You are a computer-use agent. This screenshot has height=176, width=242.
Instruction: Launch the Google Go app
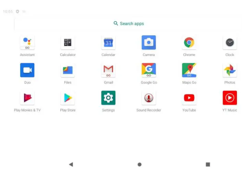pyautogui.click(x=149, y=70)
